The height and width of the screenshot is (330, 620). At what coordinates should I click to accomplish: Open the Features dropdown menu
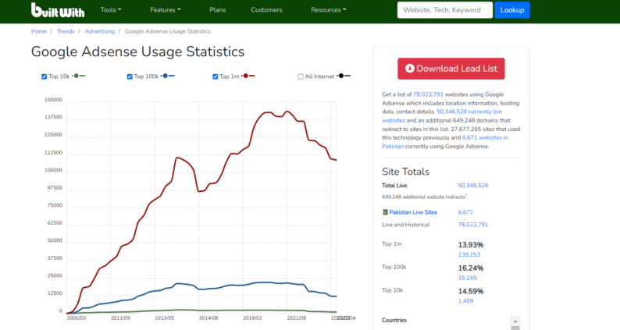click(x=166, y=10)
